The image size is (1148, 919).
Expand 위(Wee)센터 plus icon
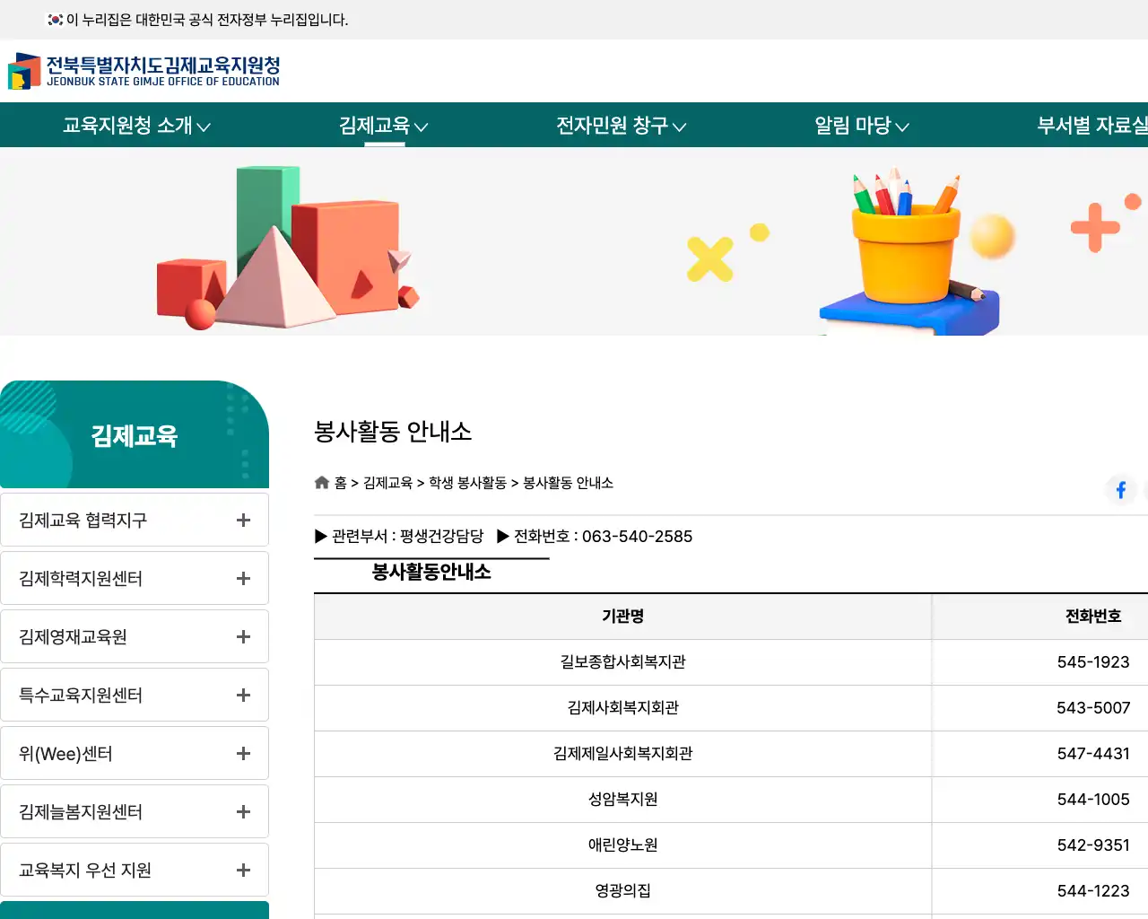[x=243, y=753]
